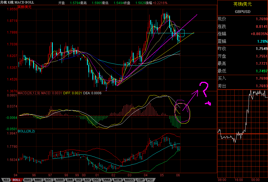Click the closing price value 1.5829
268x182 pixels.
click(141, 3)
